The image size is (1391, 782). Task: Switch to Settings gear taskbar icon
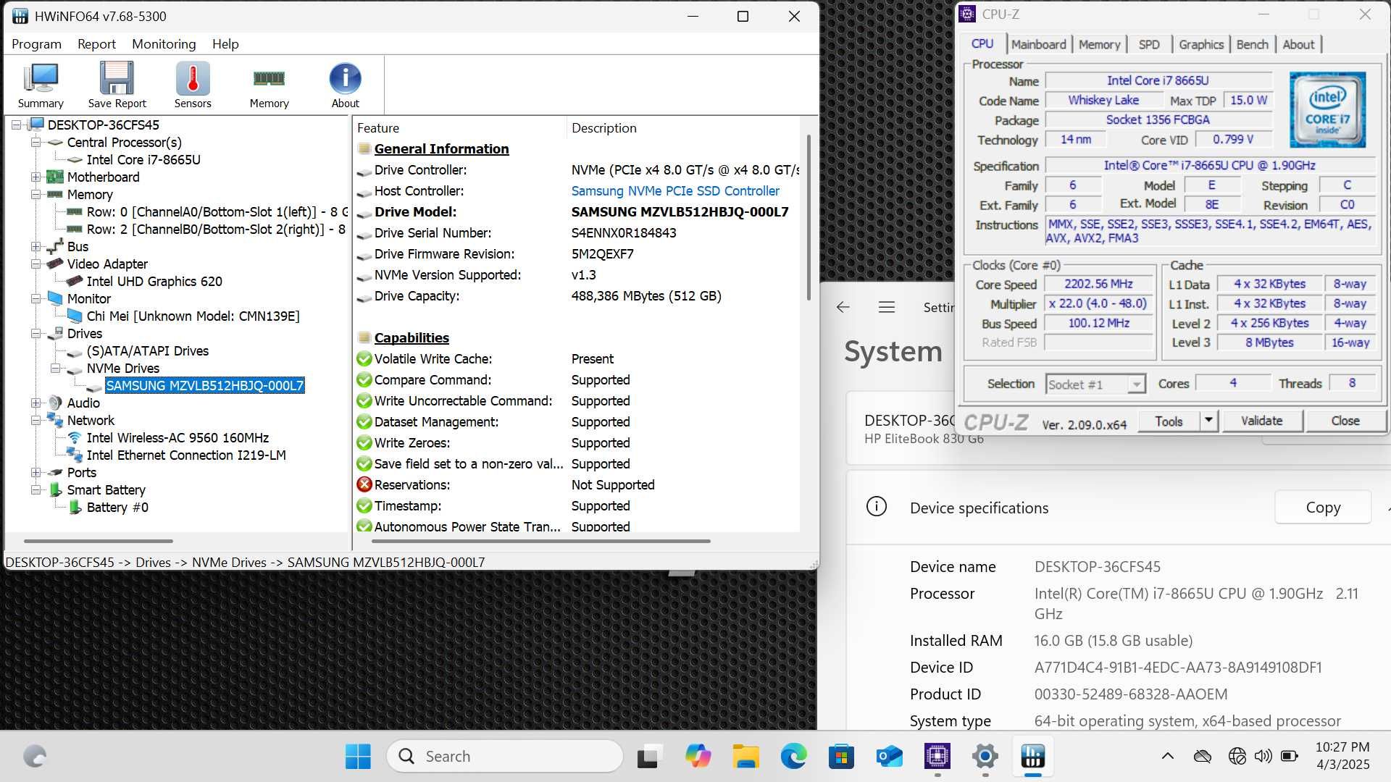(985, 757)
